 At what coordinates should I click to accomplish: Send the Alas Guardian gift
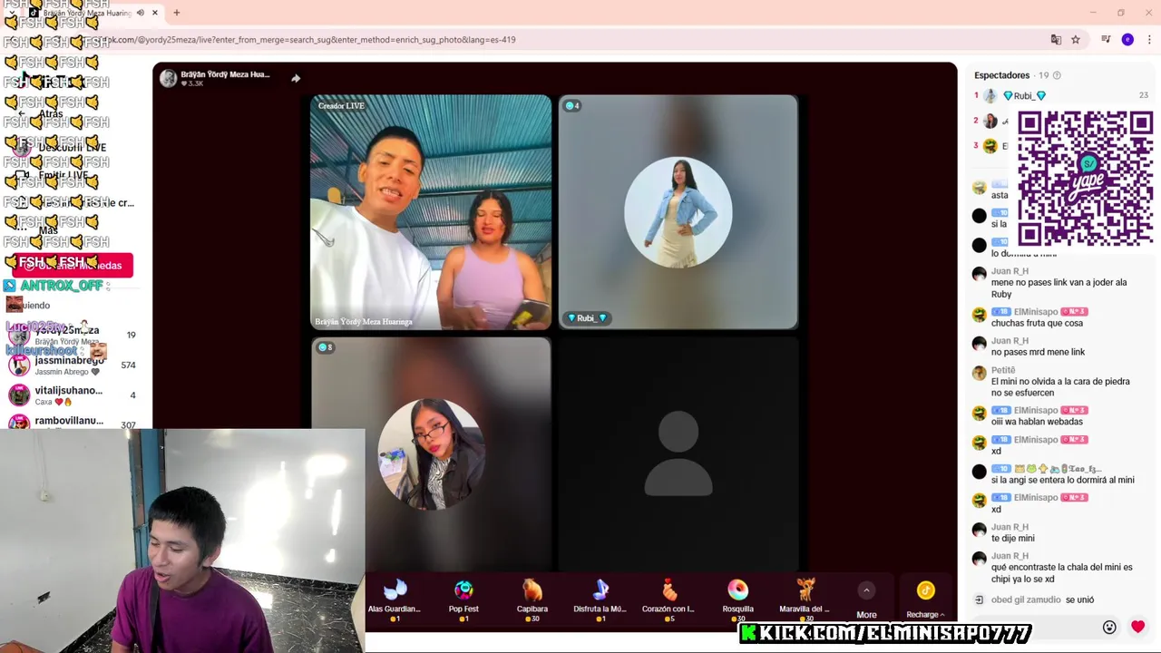pos(395,599)
